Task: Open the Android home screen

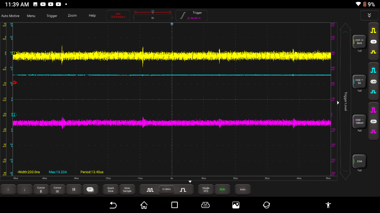Action: 144,205
